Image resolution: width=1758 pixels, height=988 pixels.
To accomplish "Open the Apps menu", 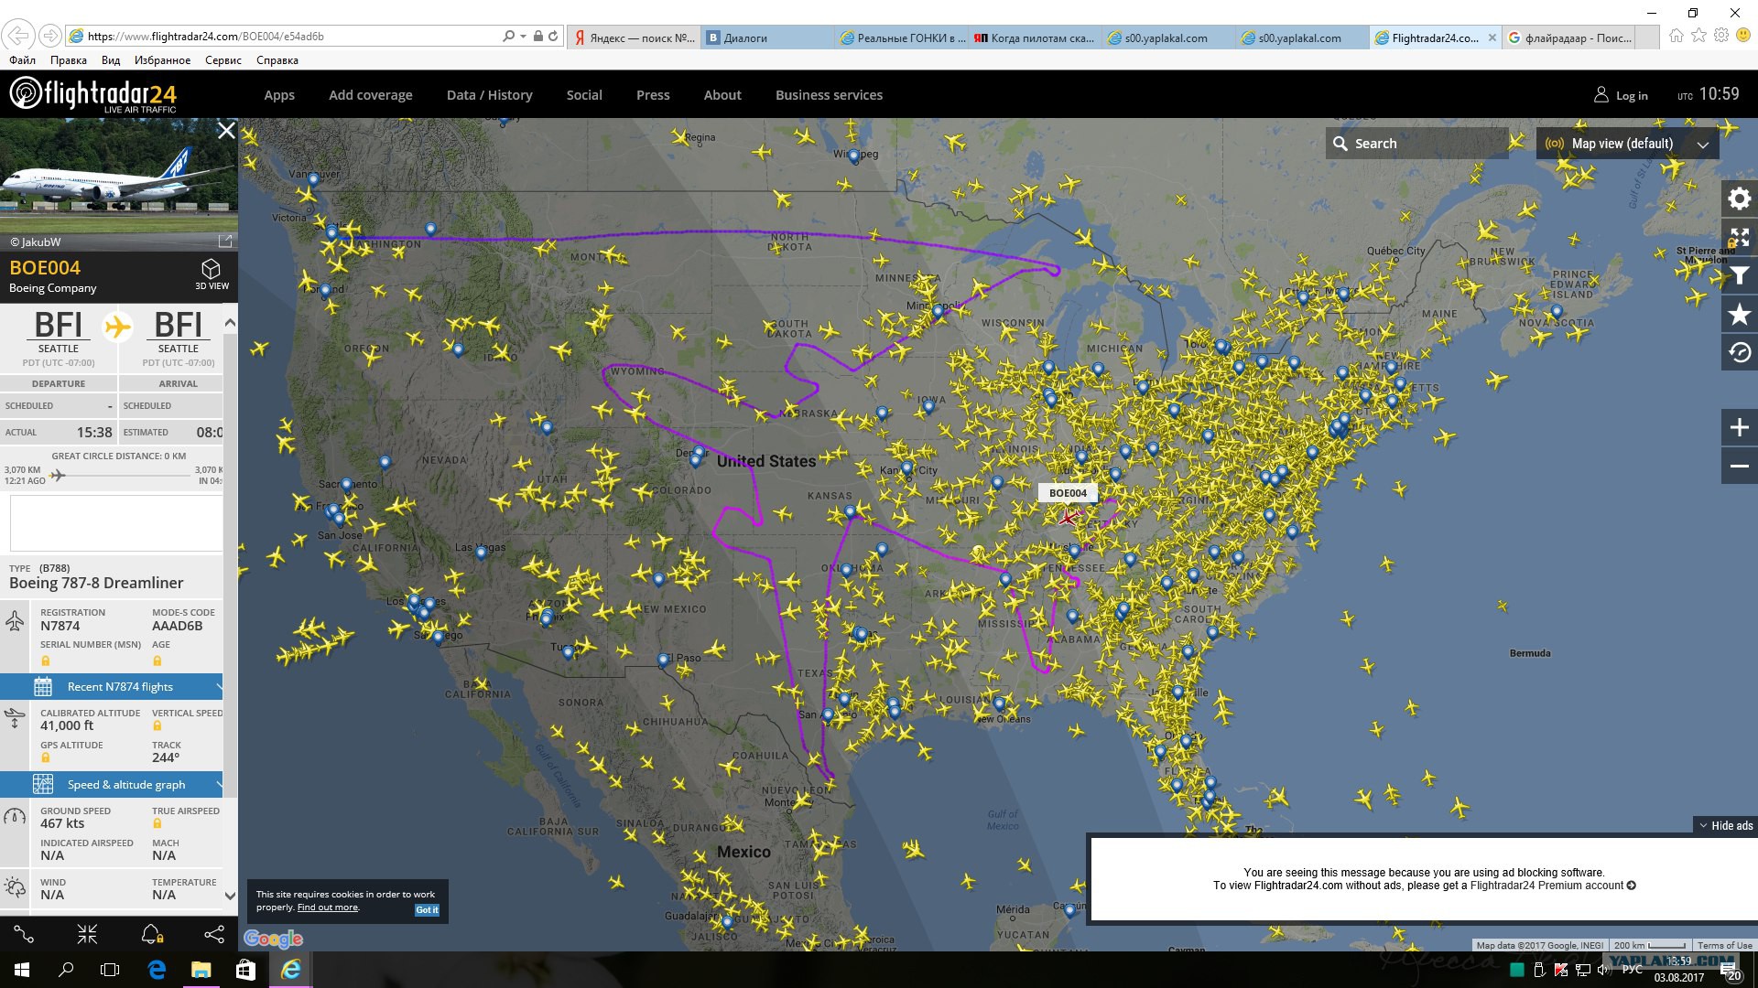I will (x=279, y=95).
